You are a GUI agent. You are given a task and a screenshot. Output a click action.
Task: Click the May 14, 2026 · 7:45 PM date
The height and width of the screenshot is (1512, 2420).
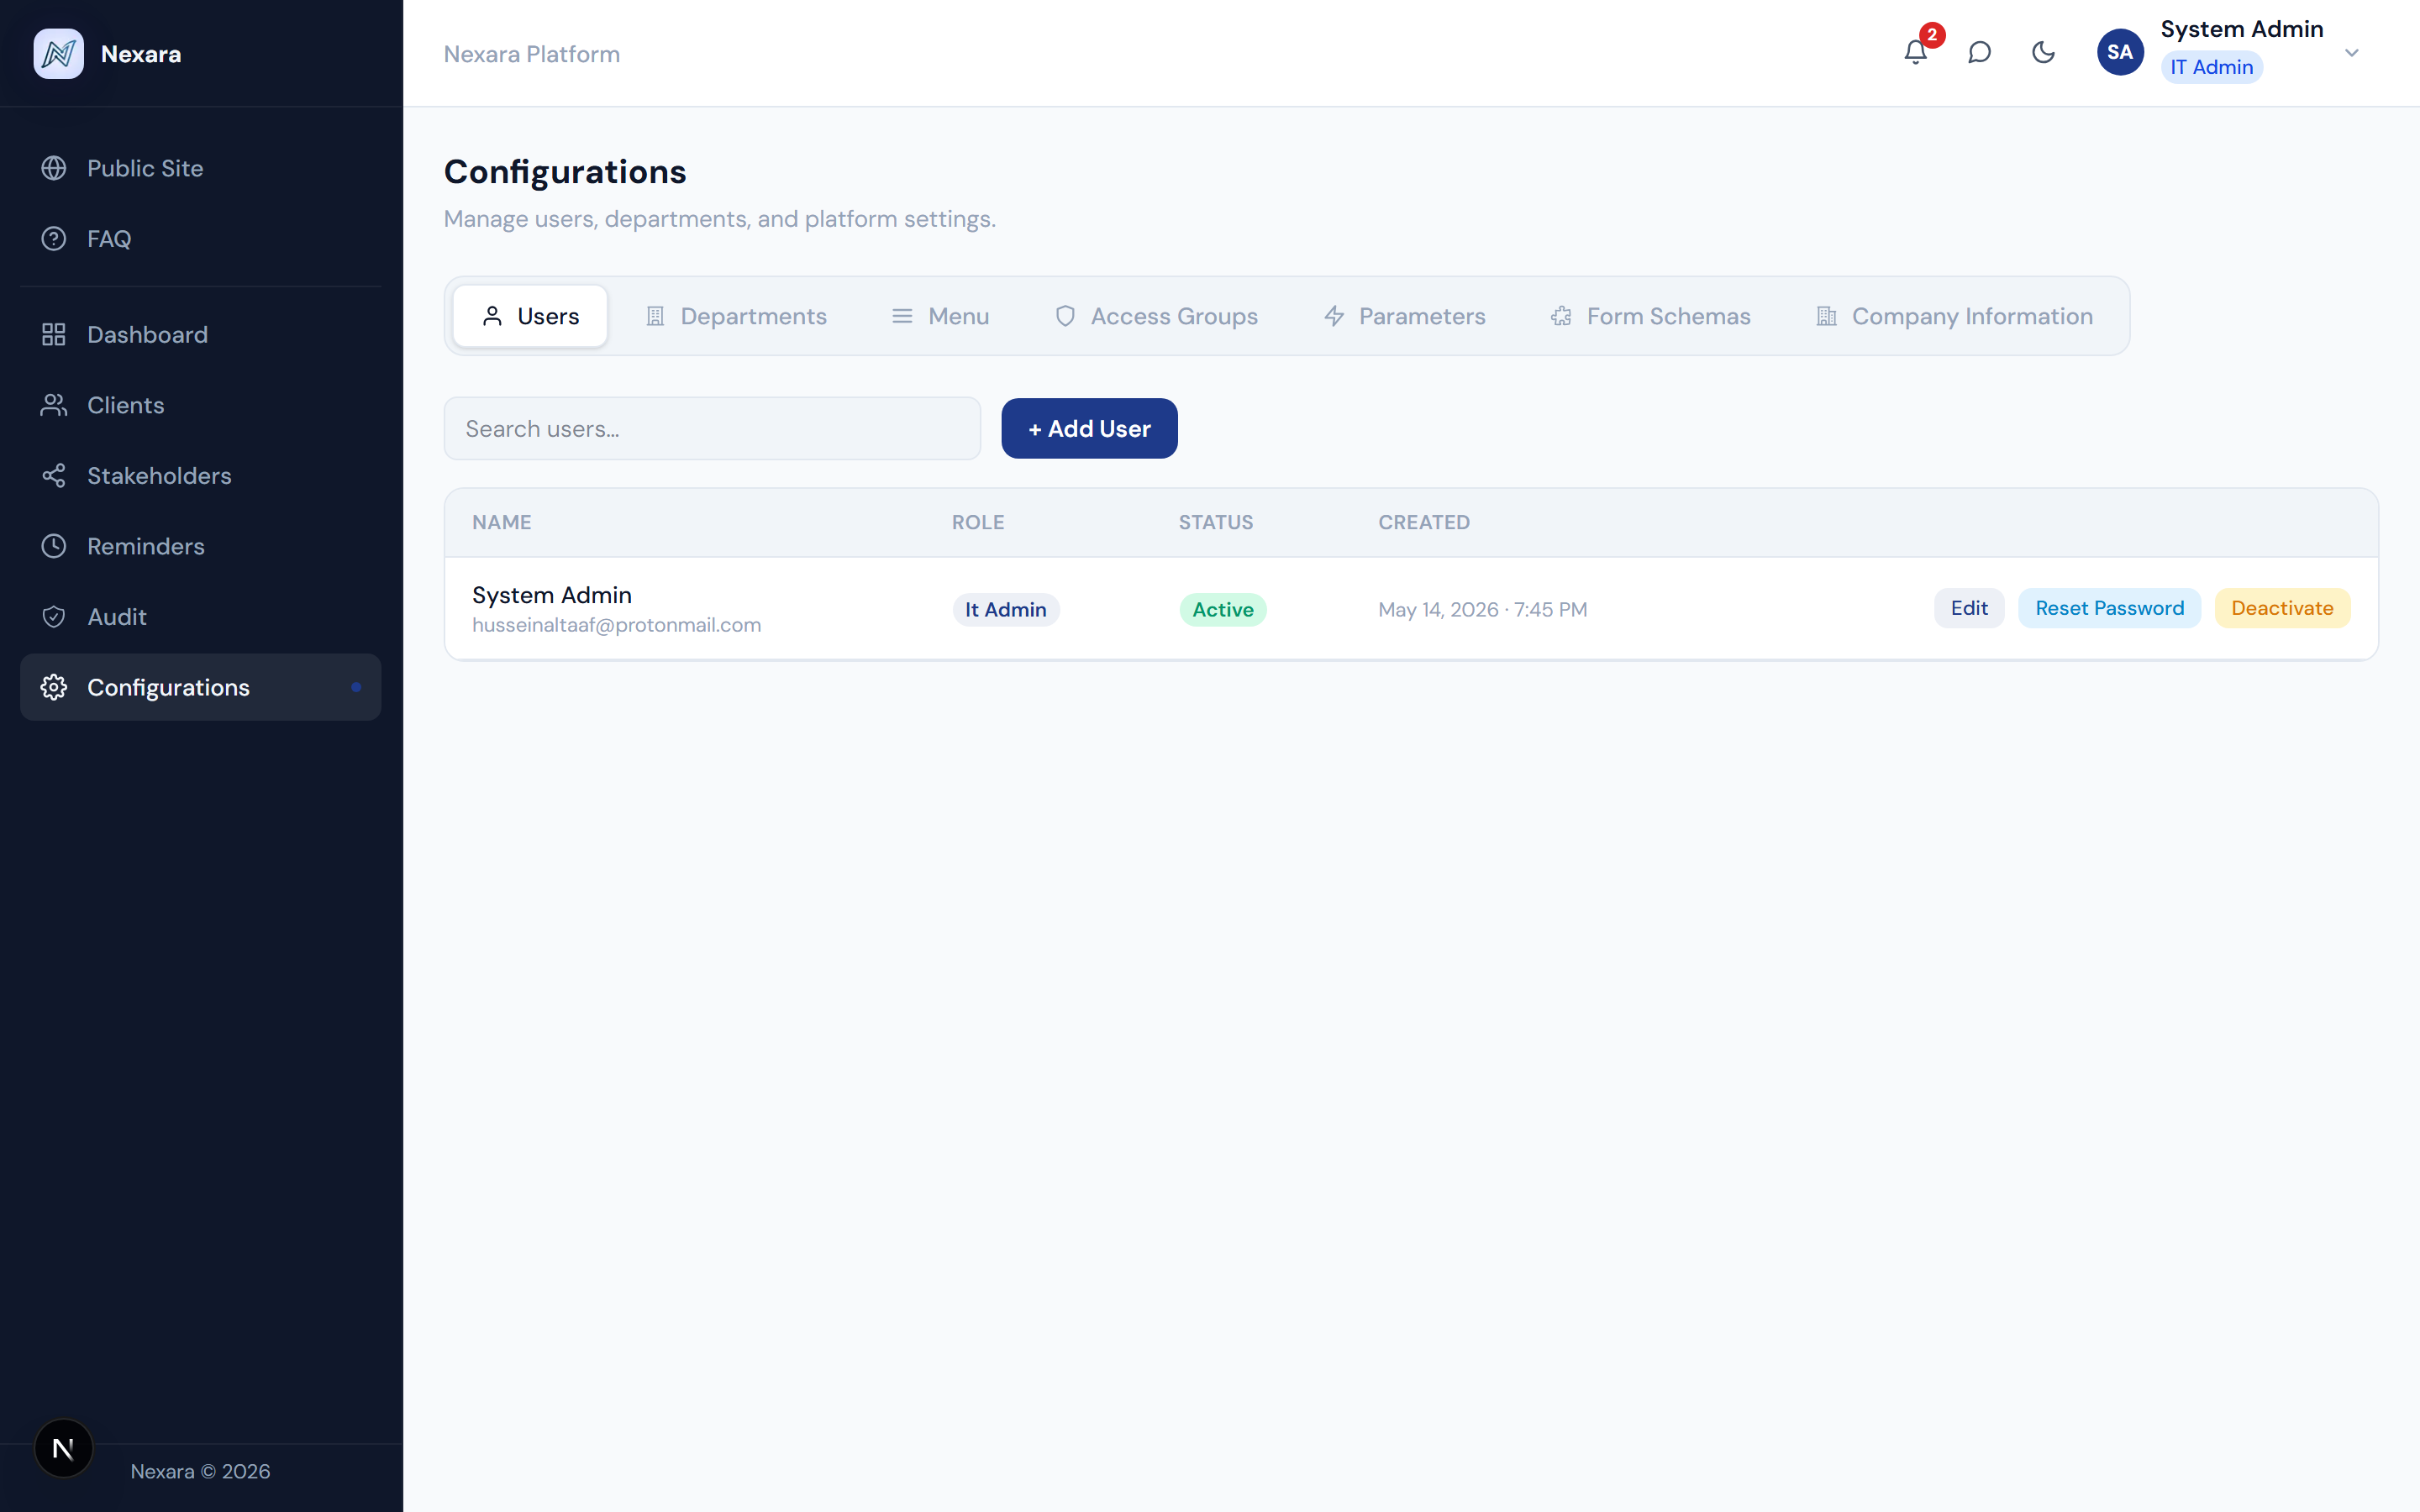pyautogui.click(x=1482, y=610)
